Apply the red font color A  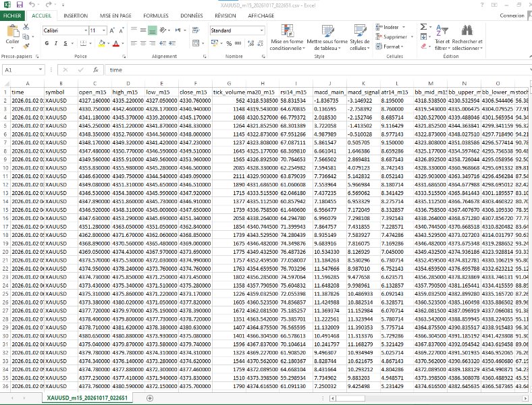coord(115,43)
